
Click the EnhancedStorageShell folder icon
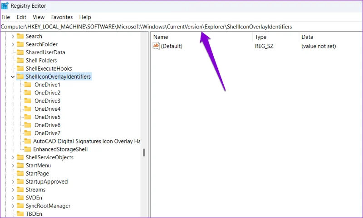coord(28,149)
